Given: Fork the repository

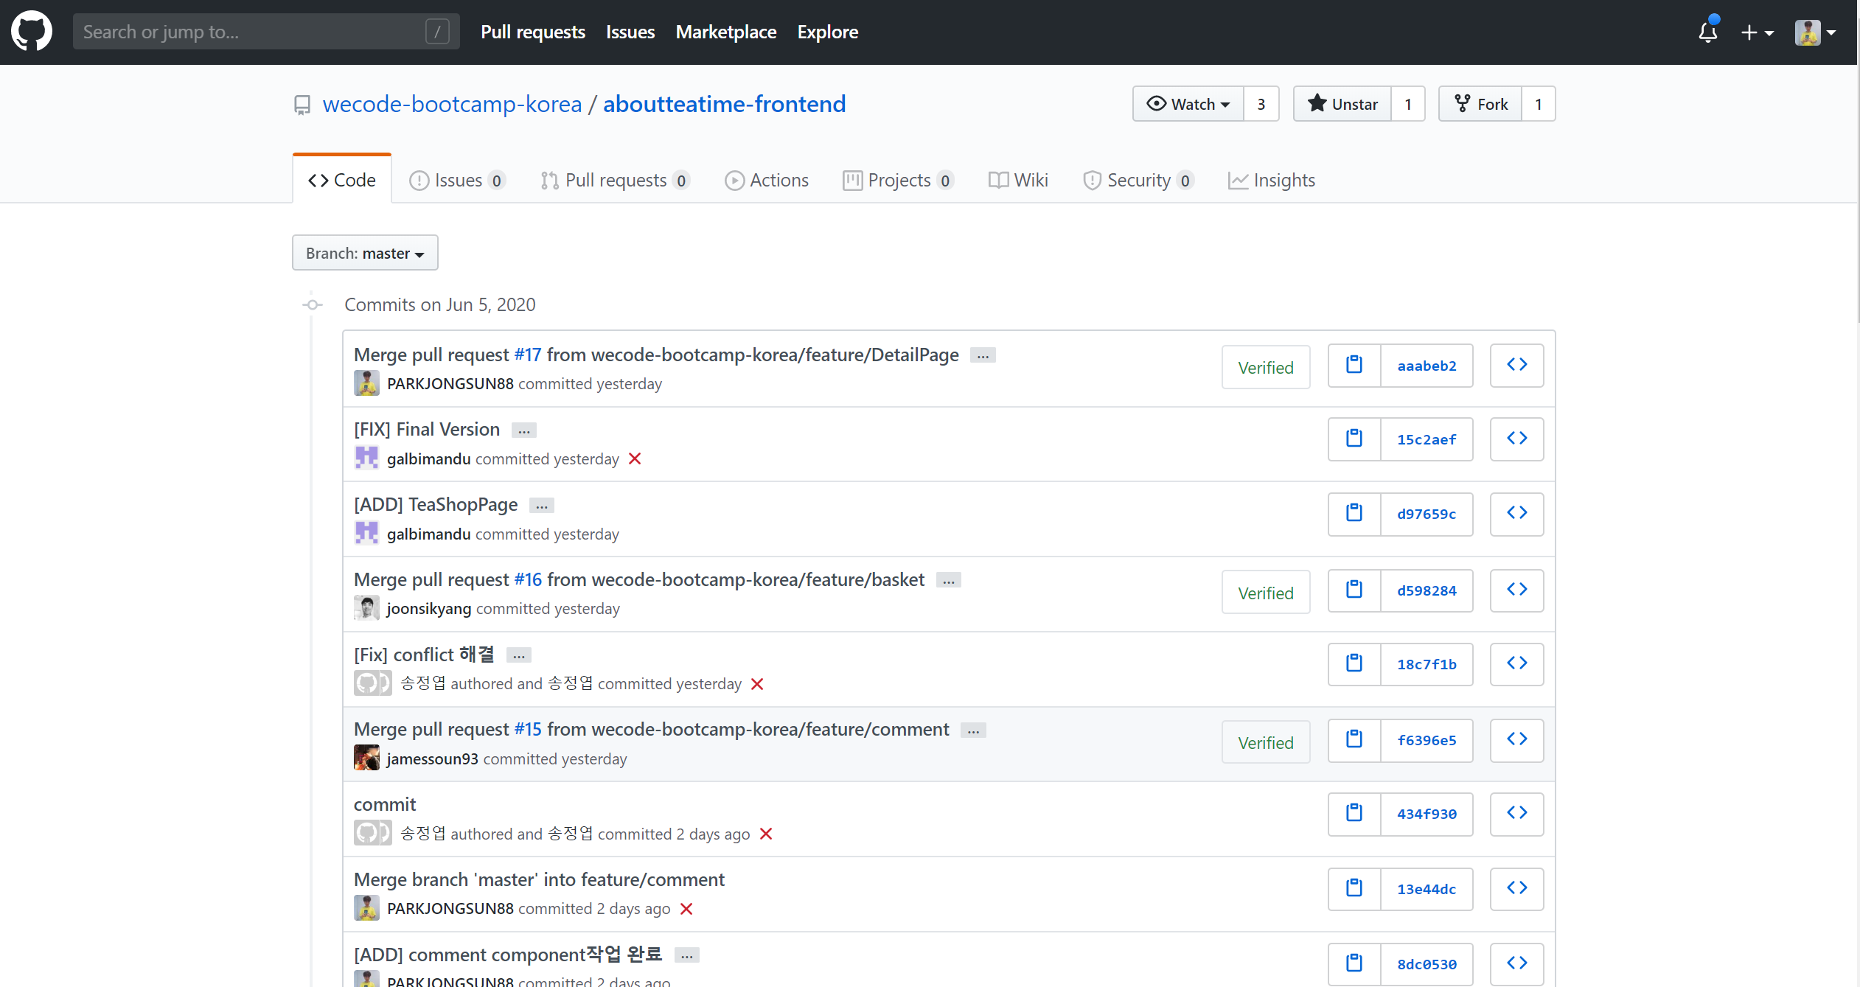Looking at the screenshot, I should [1480, 104].
